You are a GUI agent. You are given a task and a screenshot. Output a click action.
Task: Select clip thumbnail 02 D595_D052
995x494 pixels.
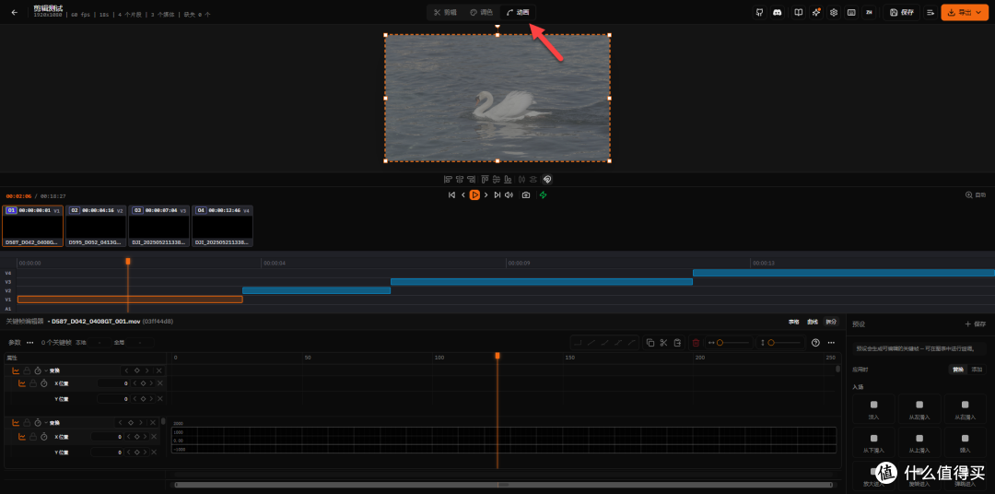[96, 226]
